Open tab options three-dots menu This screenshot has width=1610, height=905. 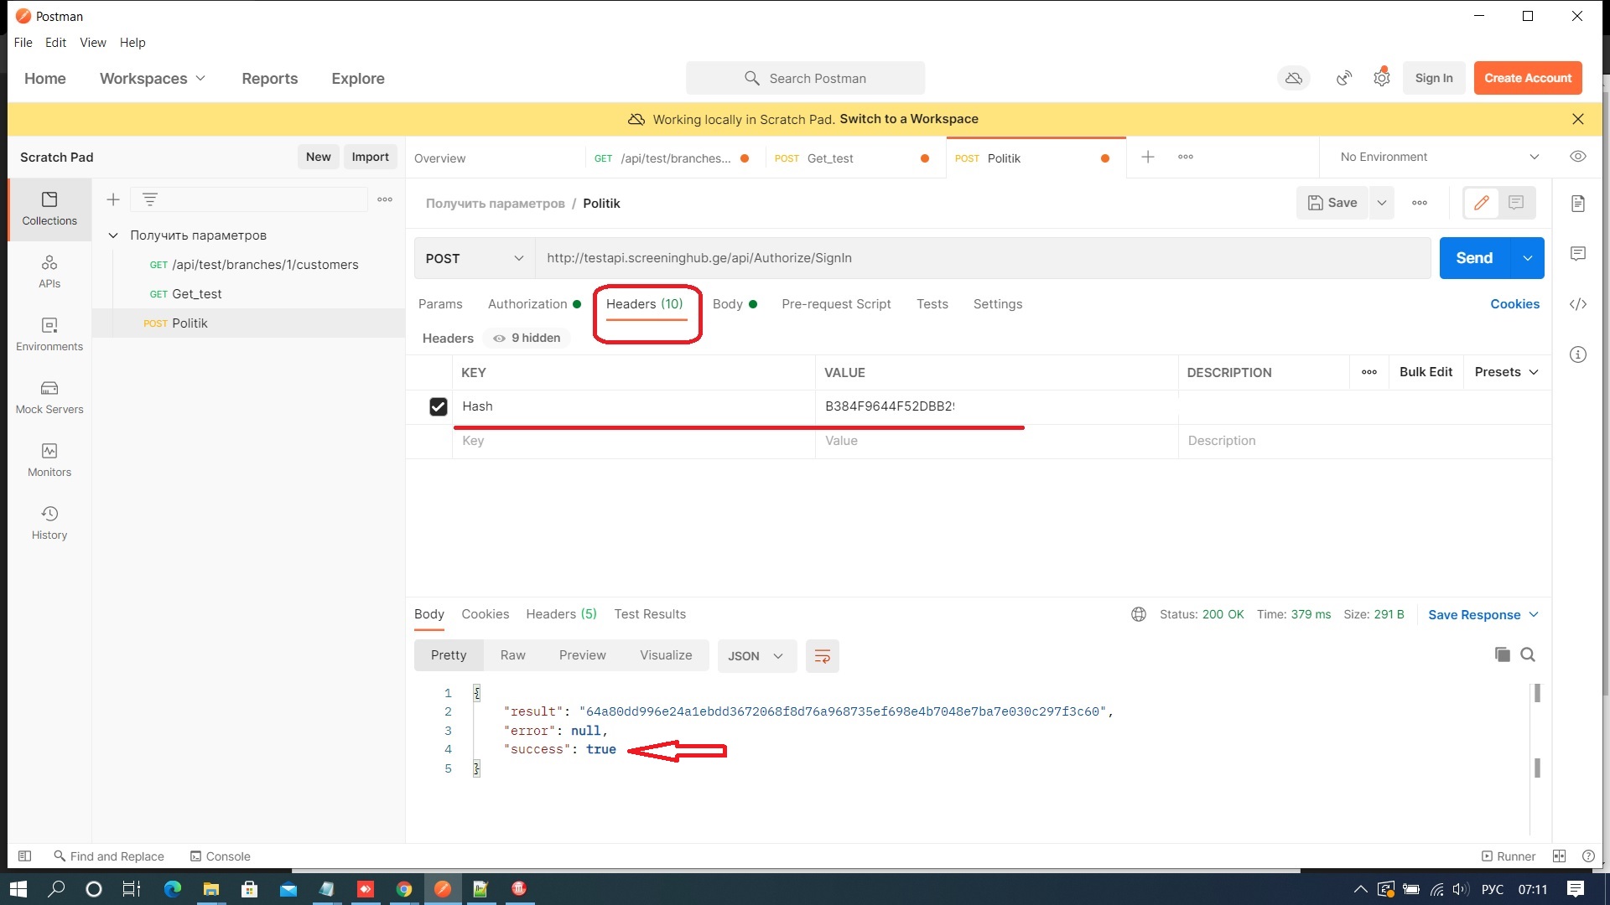click(x=1186, y=157)
